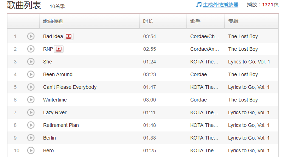Play the song Hero
This screenshot has width=284, height=160.
[31, 150]
